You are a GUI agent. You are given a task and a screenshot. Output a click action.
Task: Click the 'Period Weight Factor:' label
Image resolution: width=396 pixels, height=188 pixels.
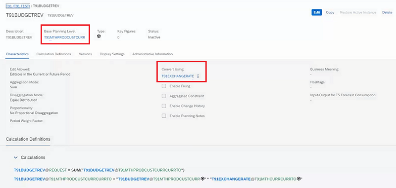pos(27,121)
